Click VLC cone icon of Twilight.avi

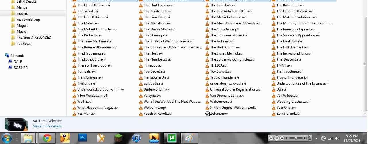pos(74,83)
